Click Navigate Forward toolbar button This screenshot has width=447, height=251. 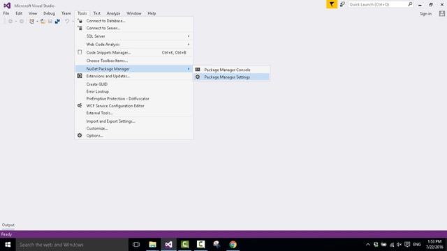pyautogui.click(x=22, y=22)
